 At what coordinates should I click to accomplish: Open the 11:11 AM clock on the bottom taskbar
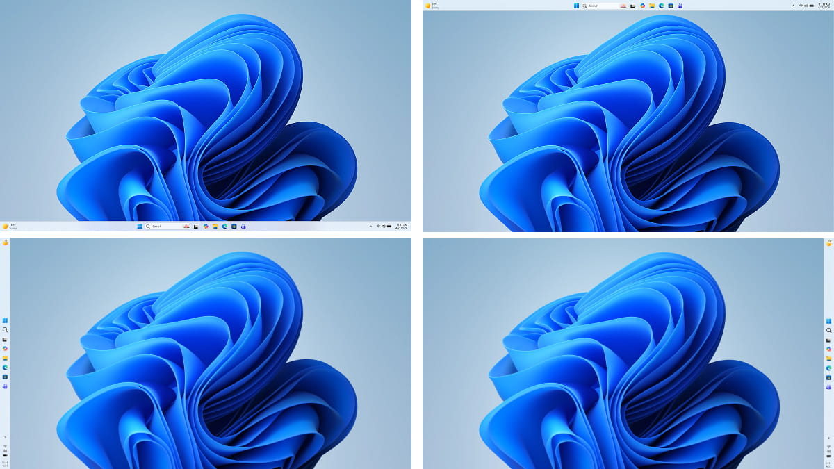401,227
